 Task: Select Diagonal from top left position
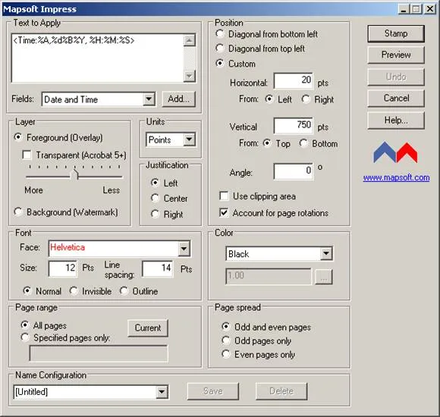[x=220, y=49]
